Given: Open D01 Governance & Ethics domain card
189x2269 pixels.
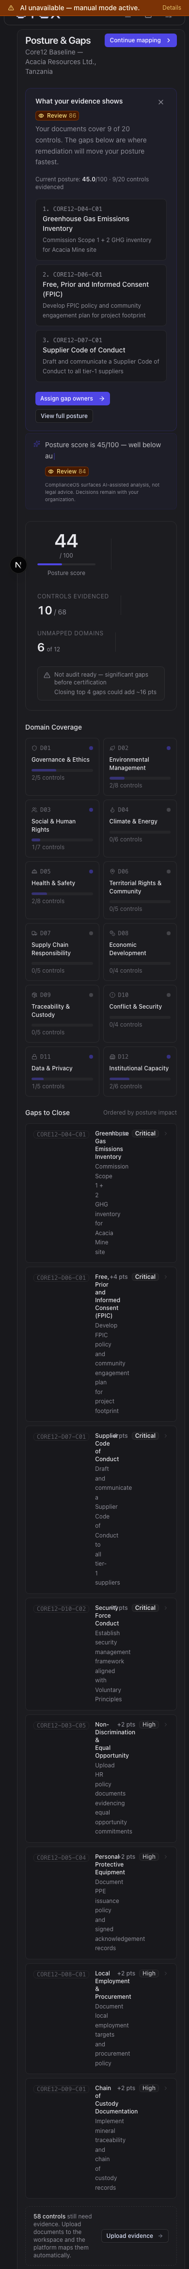Looking at the screenshot, I should 63,767.
